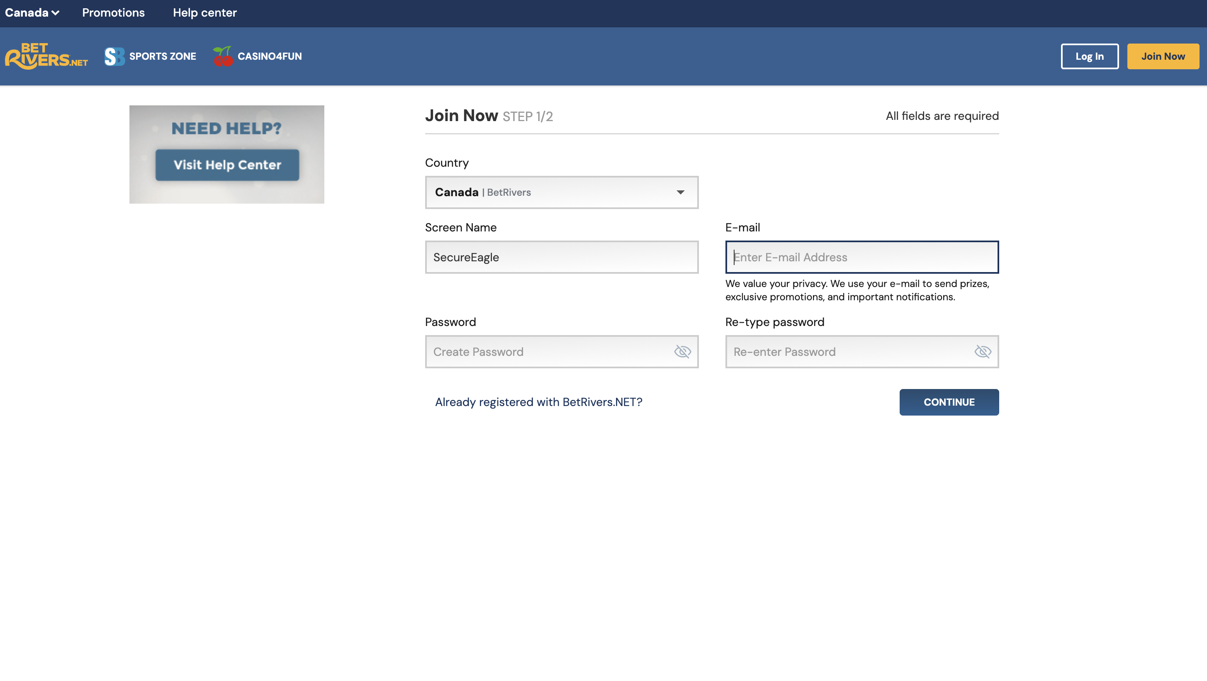This screenshot has width=1207, height=681.
Task: Click the Log In button
Action: tap(1090, 56)
